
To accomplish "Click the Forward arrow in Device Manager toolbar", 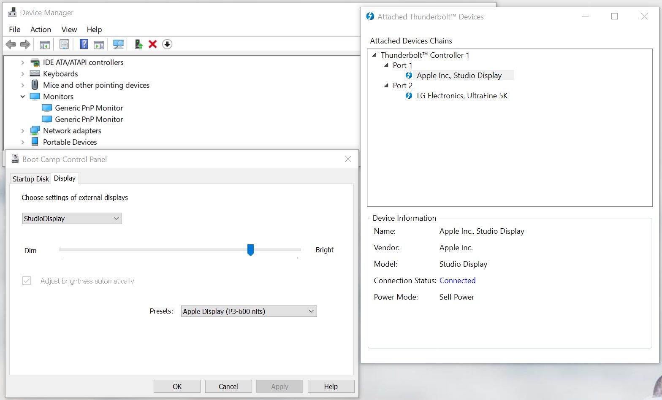I will click(25, 44).
